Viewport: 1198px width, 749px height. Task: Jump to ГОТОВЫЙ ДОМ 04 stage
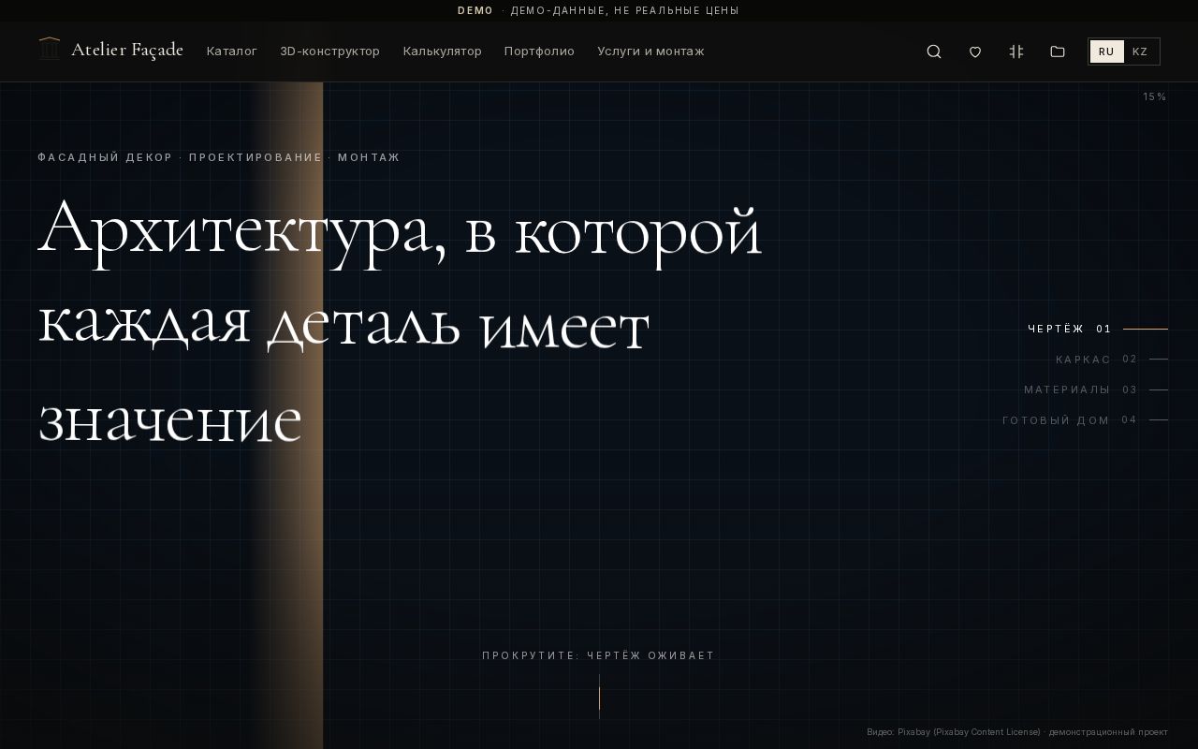tap(1085, 420)
